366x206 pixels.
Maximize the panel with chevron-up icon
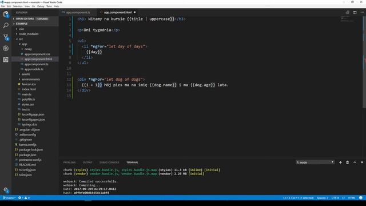click(355, 163)
